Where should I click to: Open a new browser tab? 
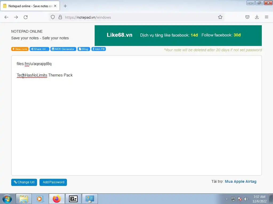[x=65, y=6]
